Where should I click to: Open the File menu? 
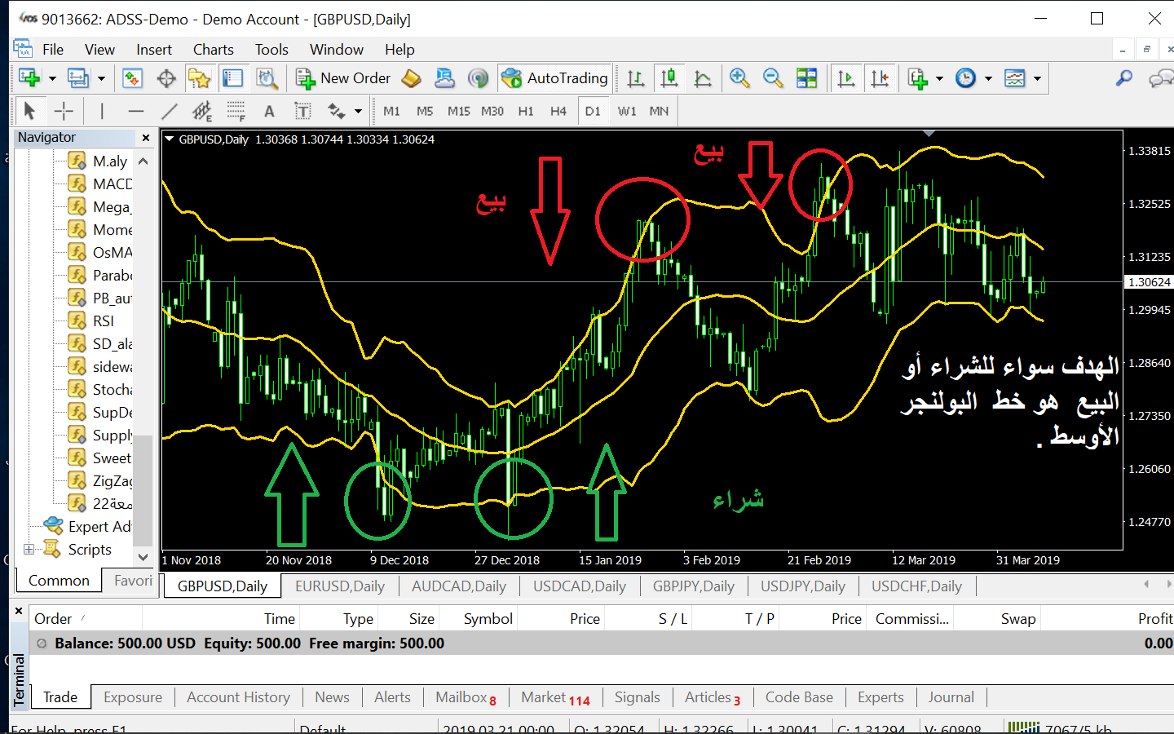(x=53, y=50)
